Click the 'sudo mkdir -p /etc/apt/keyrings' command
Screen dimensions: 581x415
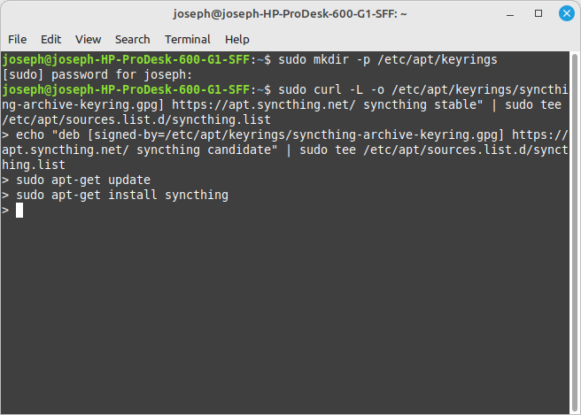coord(388,59)
